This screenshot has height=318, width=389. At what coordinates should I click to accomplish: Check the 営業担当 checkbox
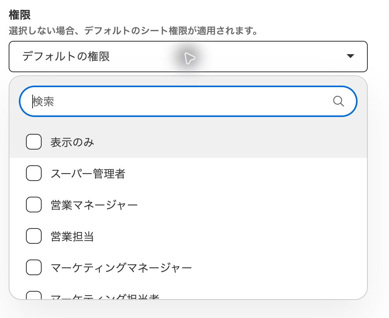point(34,236)
